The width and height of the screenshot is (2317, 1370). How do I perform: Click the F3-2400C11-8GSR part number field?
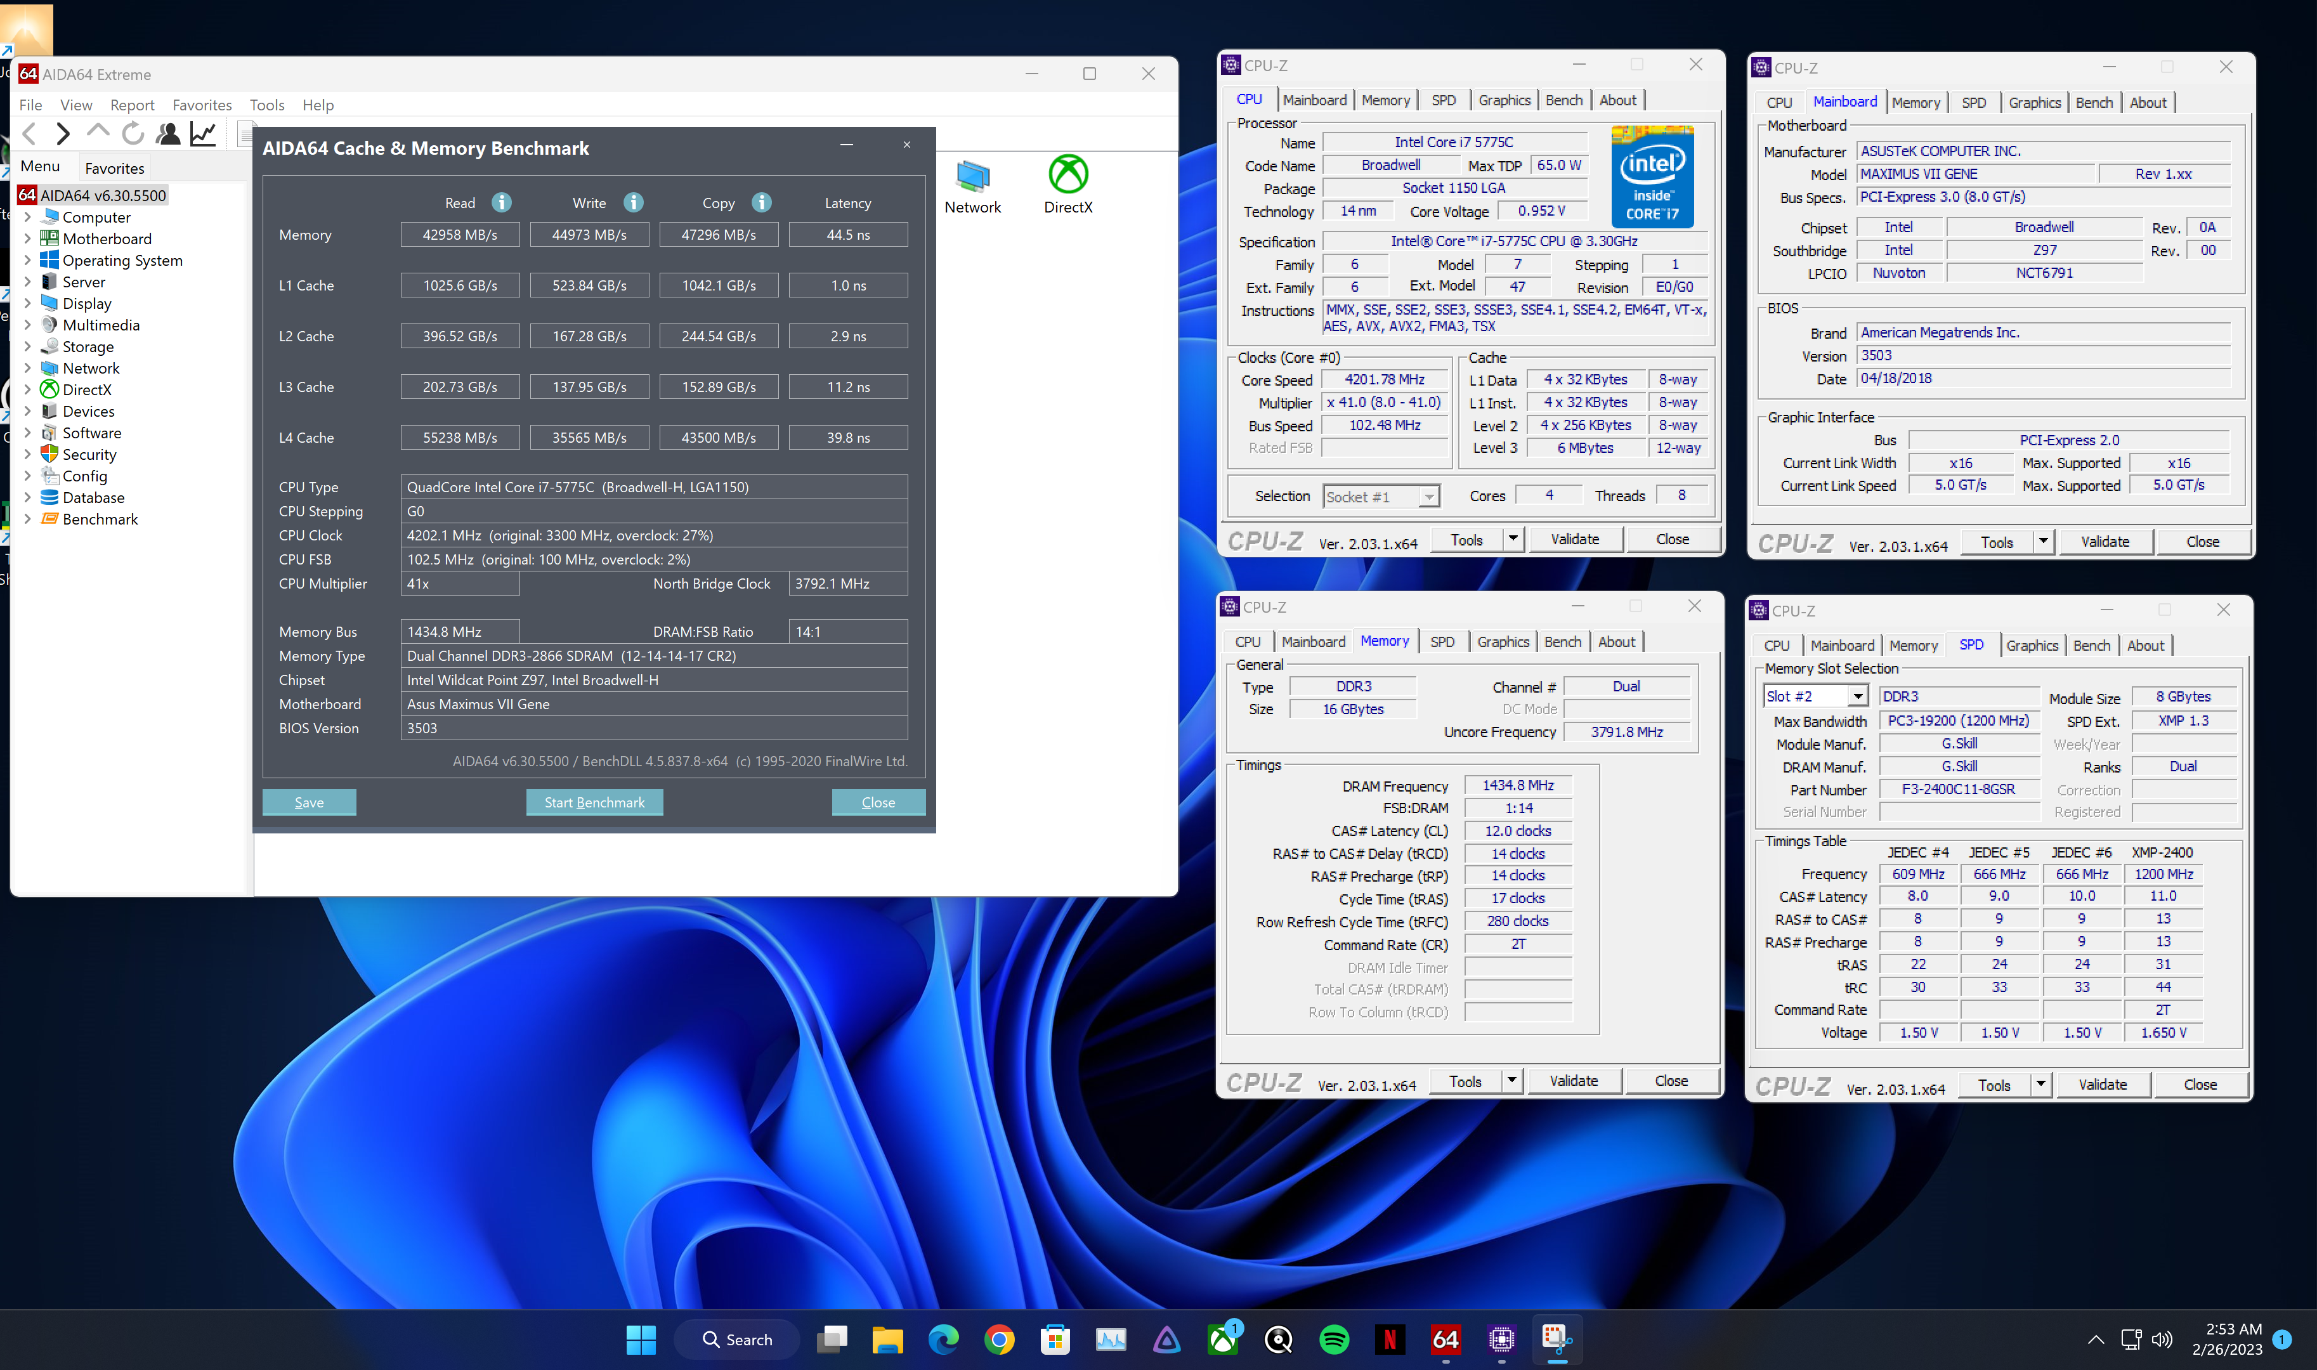(1958, 789)
